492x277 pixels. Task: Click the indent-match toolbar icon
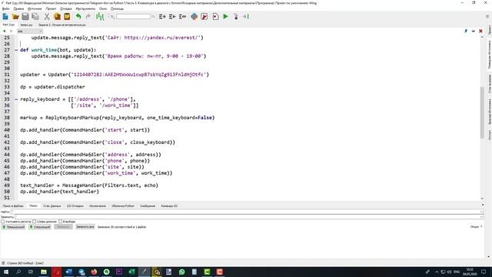(182, 17)
